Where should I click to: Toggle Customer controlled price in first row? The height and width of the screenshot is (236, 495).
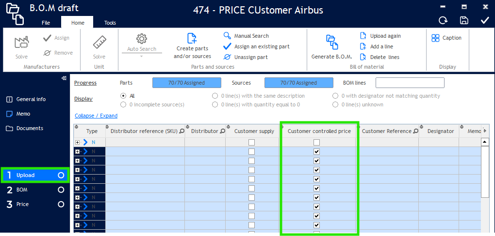(316, 142)
